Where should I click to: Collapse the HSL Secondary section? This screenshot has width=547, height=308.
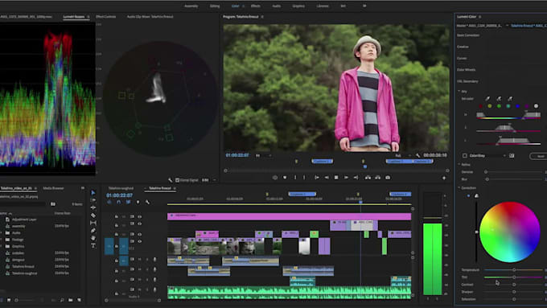click(x=467, y=81)
